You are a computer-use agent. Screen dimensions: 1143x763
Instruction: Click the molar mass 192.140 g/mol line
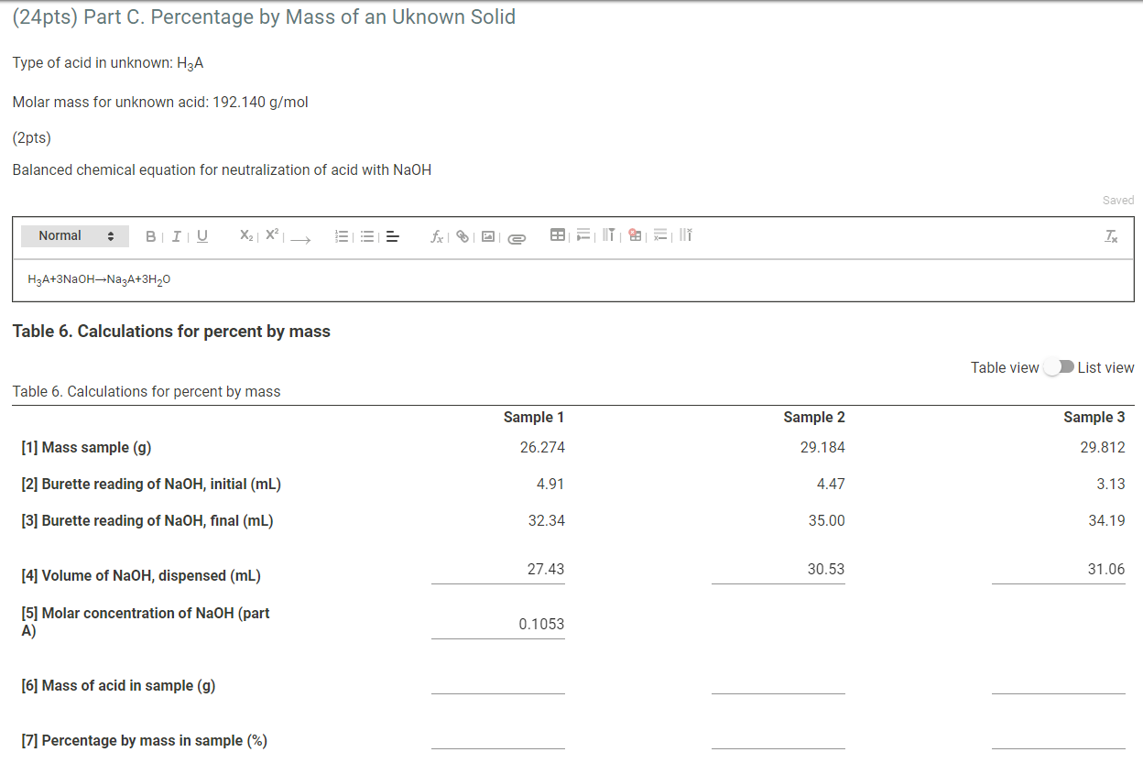click(x=160, y=102)
